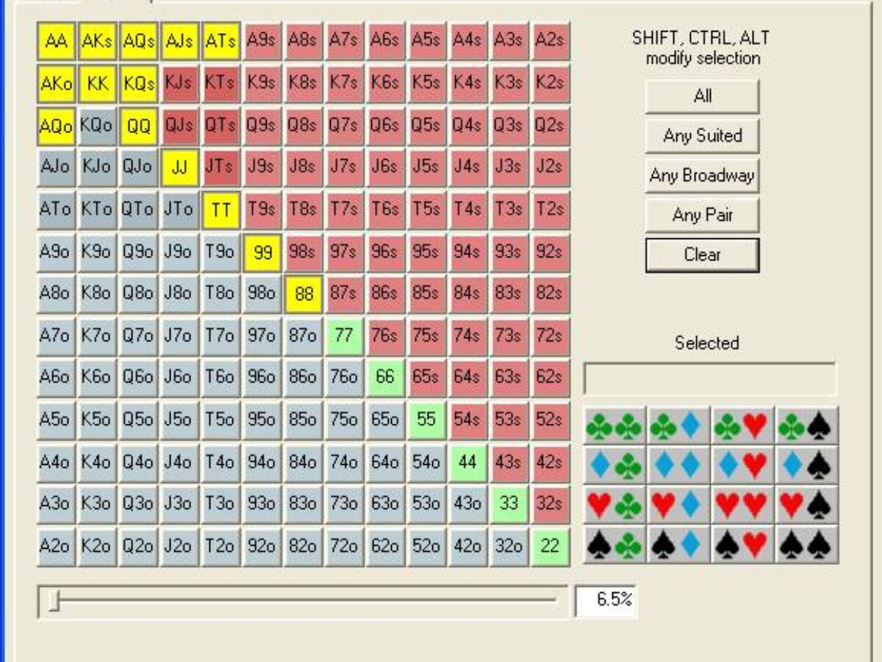
Task: Click the heart-club suit icon
Action: (x=614, y=505)
